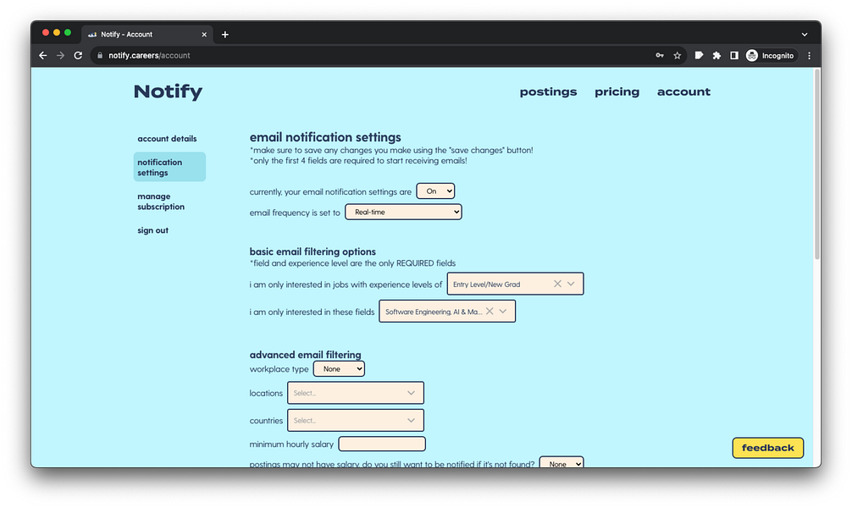The image size is (852, 508).
Task: Remove the Software Engineering field selection
Action: click(490, 311)
